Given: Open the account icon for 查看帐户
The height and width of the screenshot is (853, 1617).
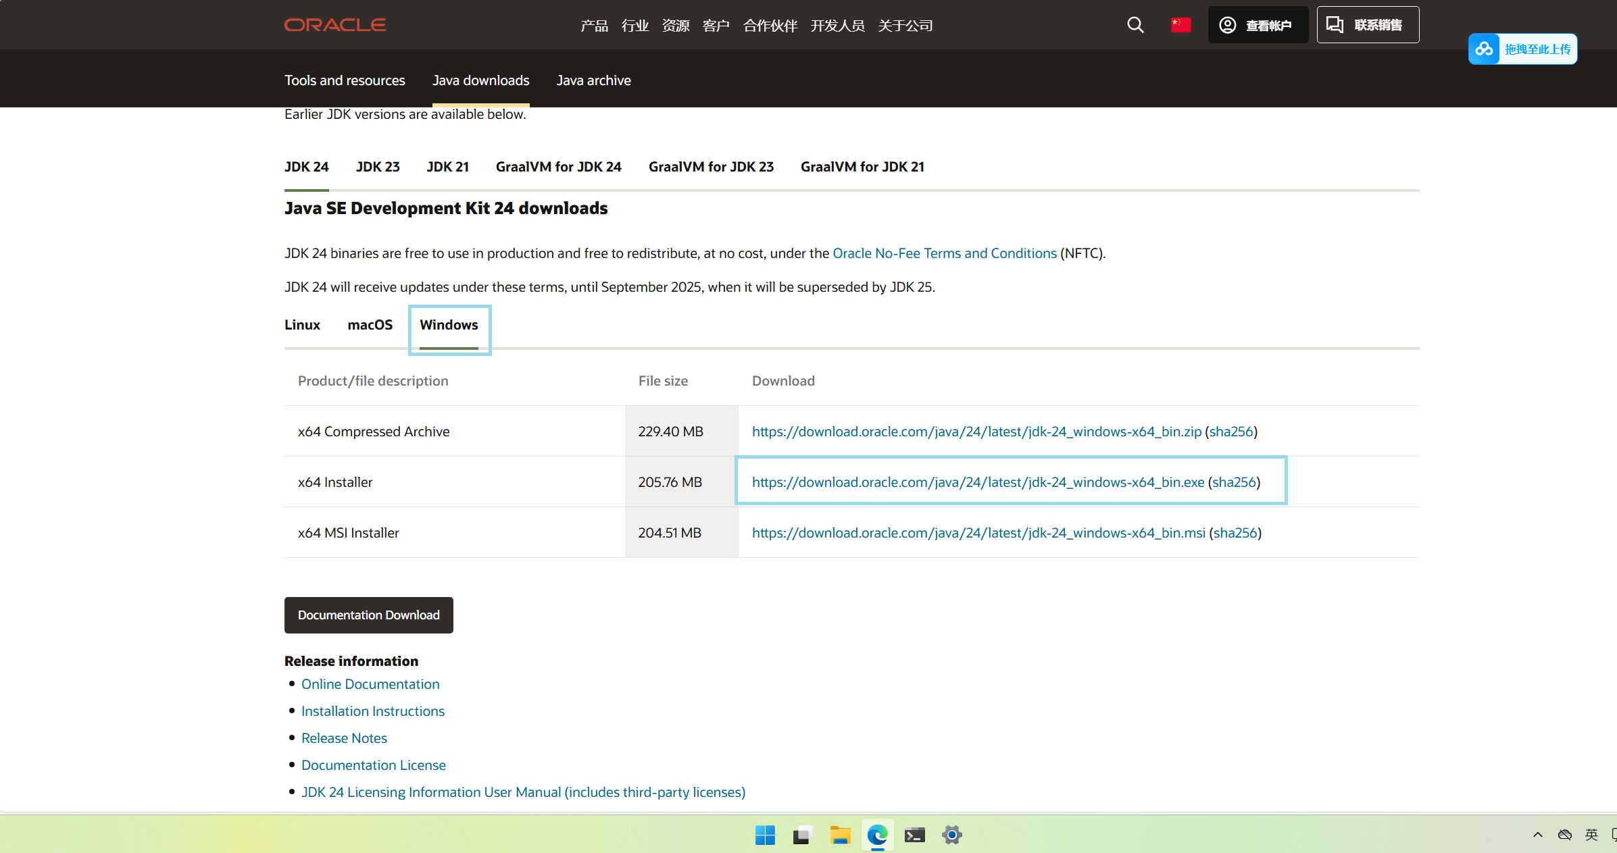Looking at the screenshot, I should (1227, 24).
